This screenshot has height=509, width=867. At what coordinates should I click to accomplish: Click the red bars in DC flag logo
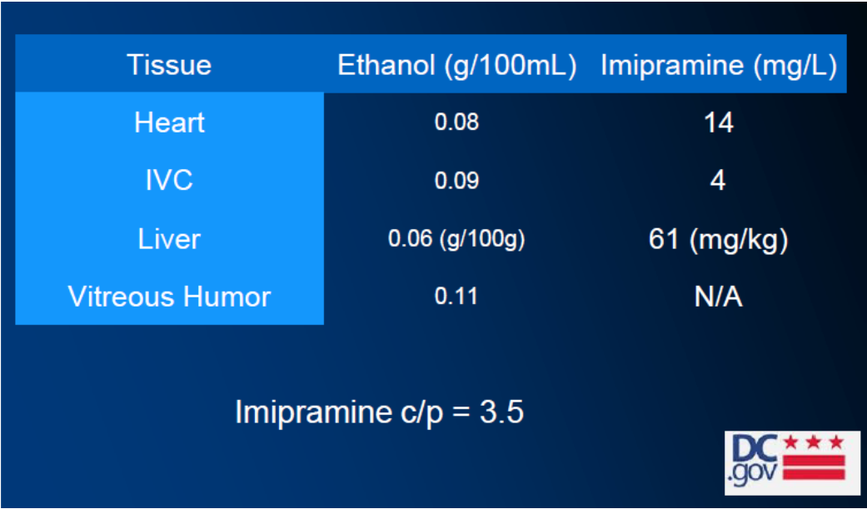pos(815,467)
